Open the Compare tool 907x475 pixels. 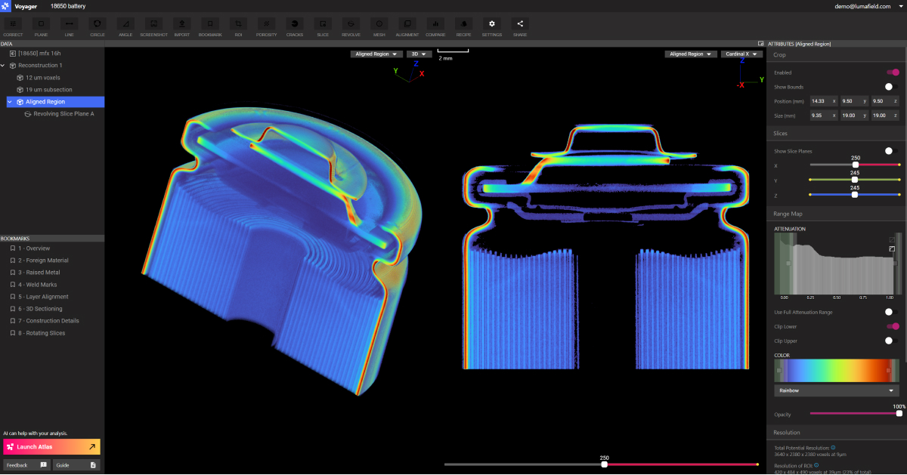(x=435, y=26)
